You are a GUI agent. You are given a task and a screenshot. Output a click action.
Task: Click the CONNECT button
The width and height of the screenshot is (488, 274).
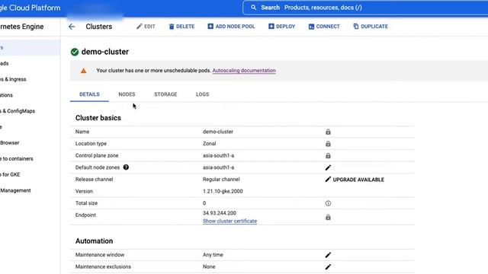(324, 27)
